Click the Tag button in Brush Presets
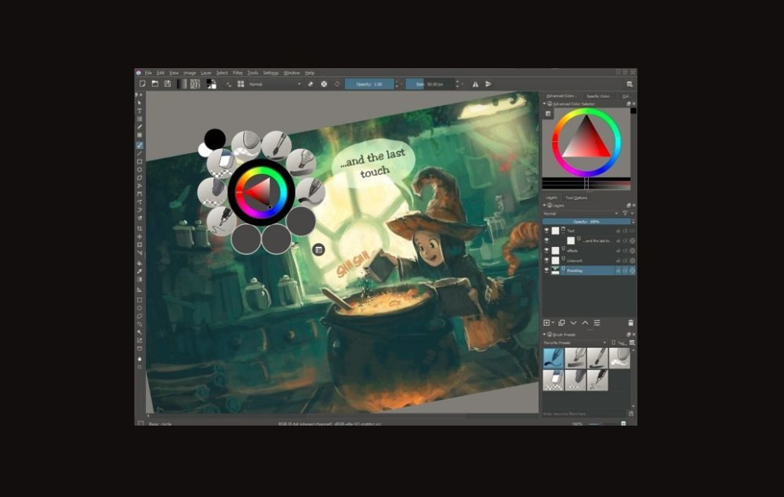784x497 pixels. click(x=621, y=343)
